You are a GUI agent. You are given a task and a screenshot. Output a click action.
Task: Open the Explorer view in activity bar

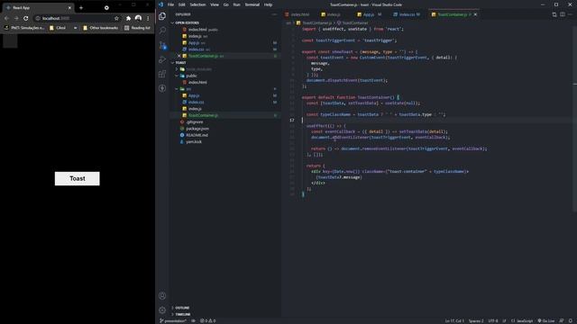pyautogui.click(x=162, y=16)
